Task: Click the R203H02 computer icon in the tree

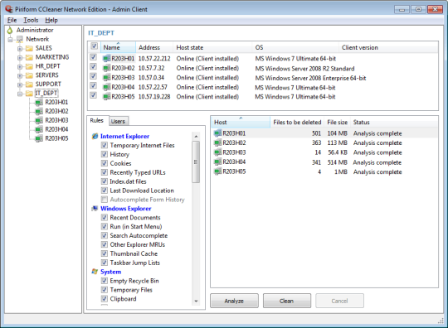Action: pos(39,111)
